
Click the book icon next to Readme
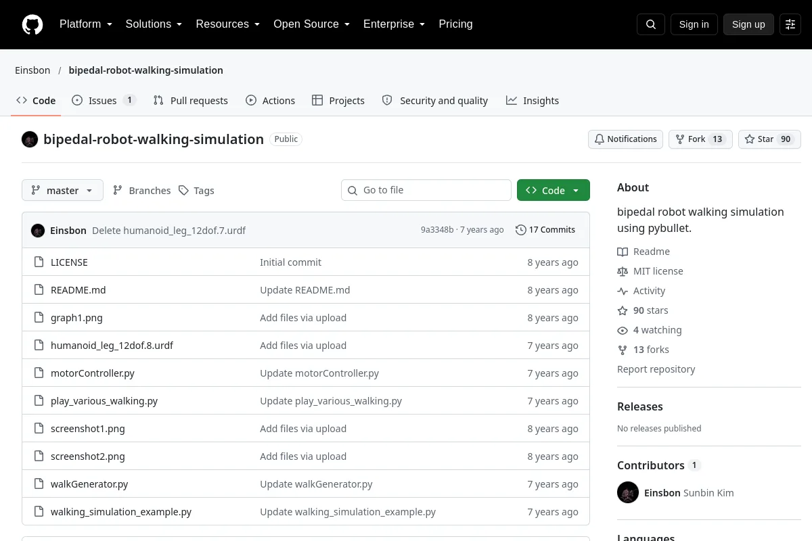623,252
